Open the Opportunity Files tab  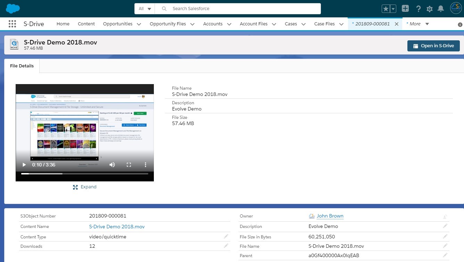(168, 24)
